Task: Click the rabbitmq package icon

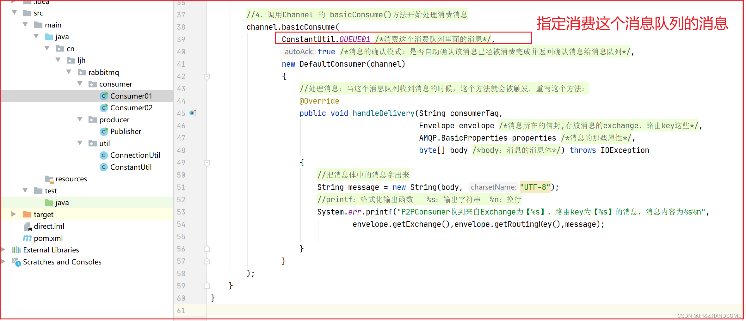Action: click(82, 72)
